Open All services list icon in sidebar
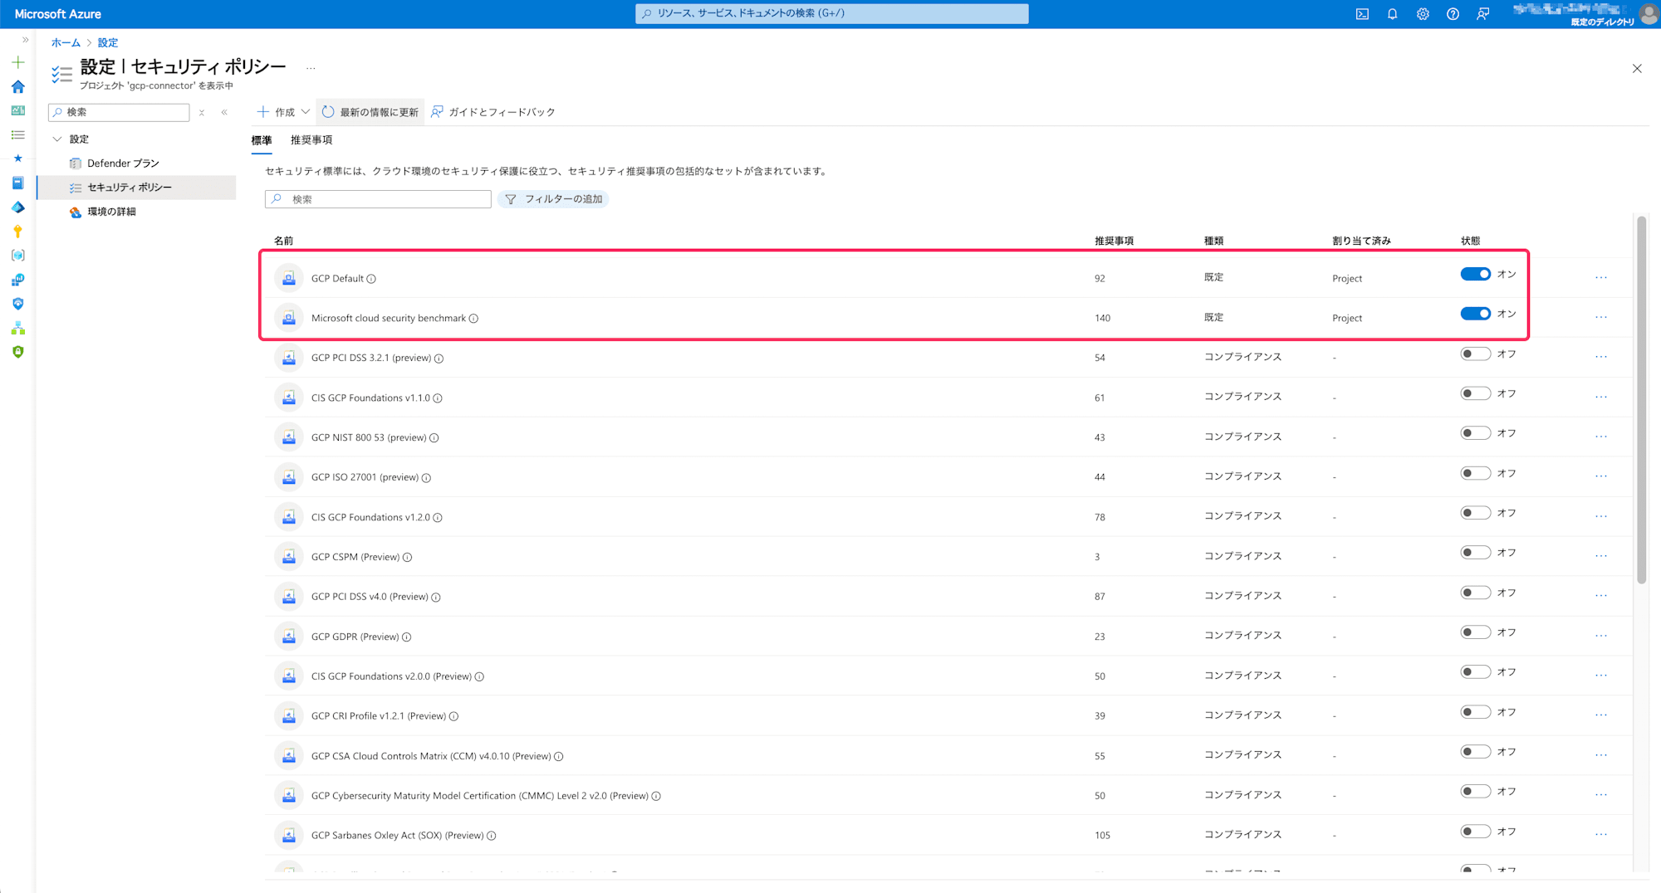 pyautogui.click(x=17, y=134)
